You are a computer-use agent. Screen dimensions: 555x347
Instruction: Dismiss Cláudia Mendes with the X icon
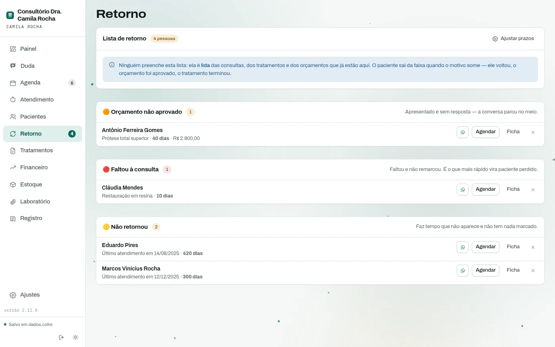[x=533, y=190]
